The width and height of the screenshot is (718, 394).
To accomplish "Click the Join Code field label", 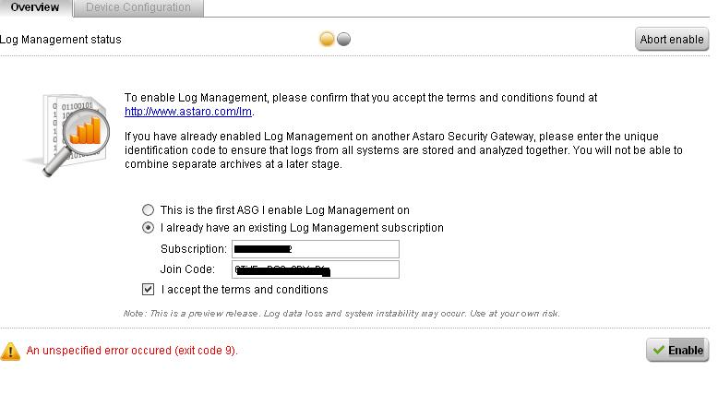I will point(187,269).
